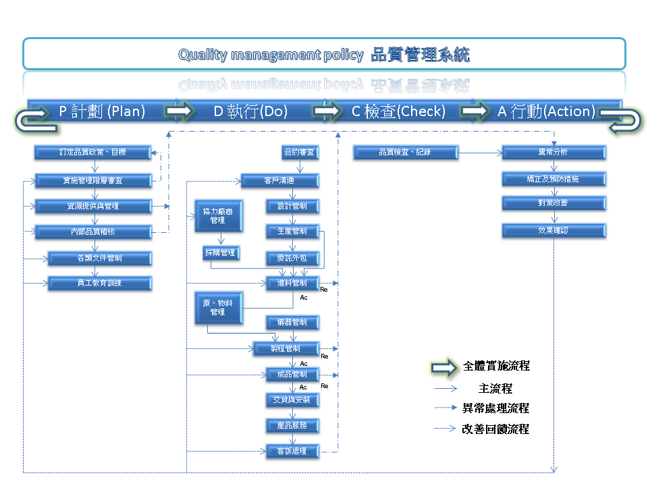This screenshot has width=648, height=486.
Task: Select the 生產管制 box
Action: pos(292,232)
